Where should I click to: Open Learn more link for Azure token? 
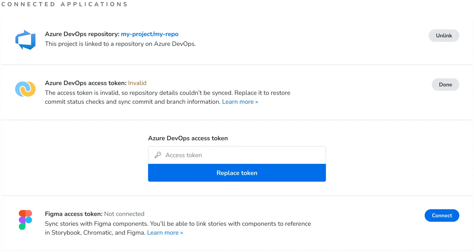pyautogui.click(x=240, y=102)
